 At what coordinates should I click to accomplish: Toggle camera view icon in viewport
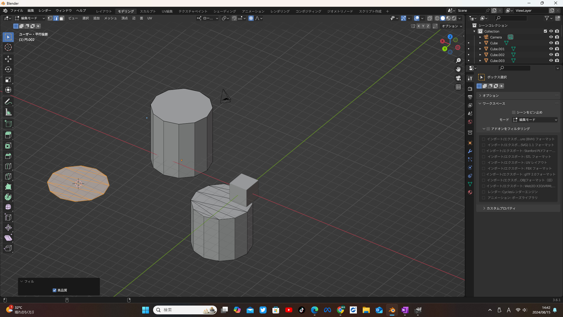[x=458, y=78]
